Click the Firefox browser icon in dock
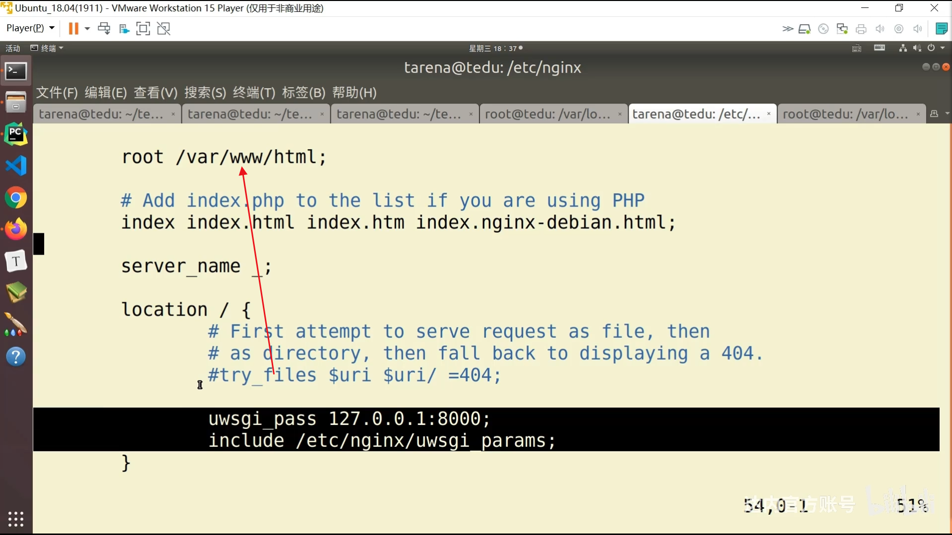The height and width of the screenshot is (535, 952). click(x=16, y=229)
